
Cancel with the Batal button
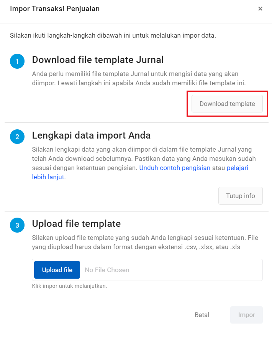[202, 315]
